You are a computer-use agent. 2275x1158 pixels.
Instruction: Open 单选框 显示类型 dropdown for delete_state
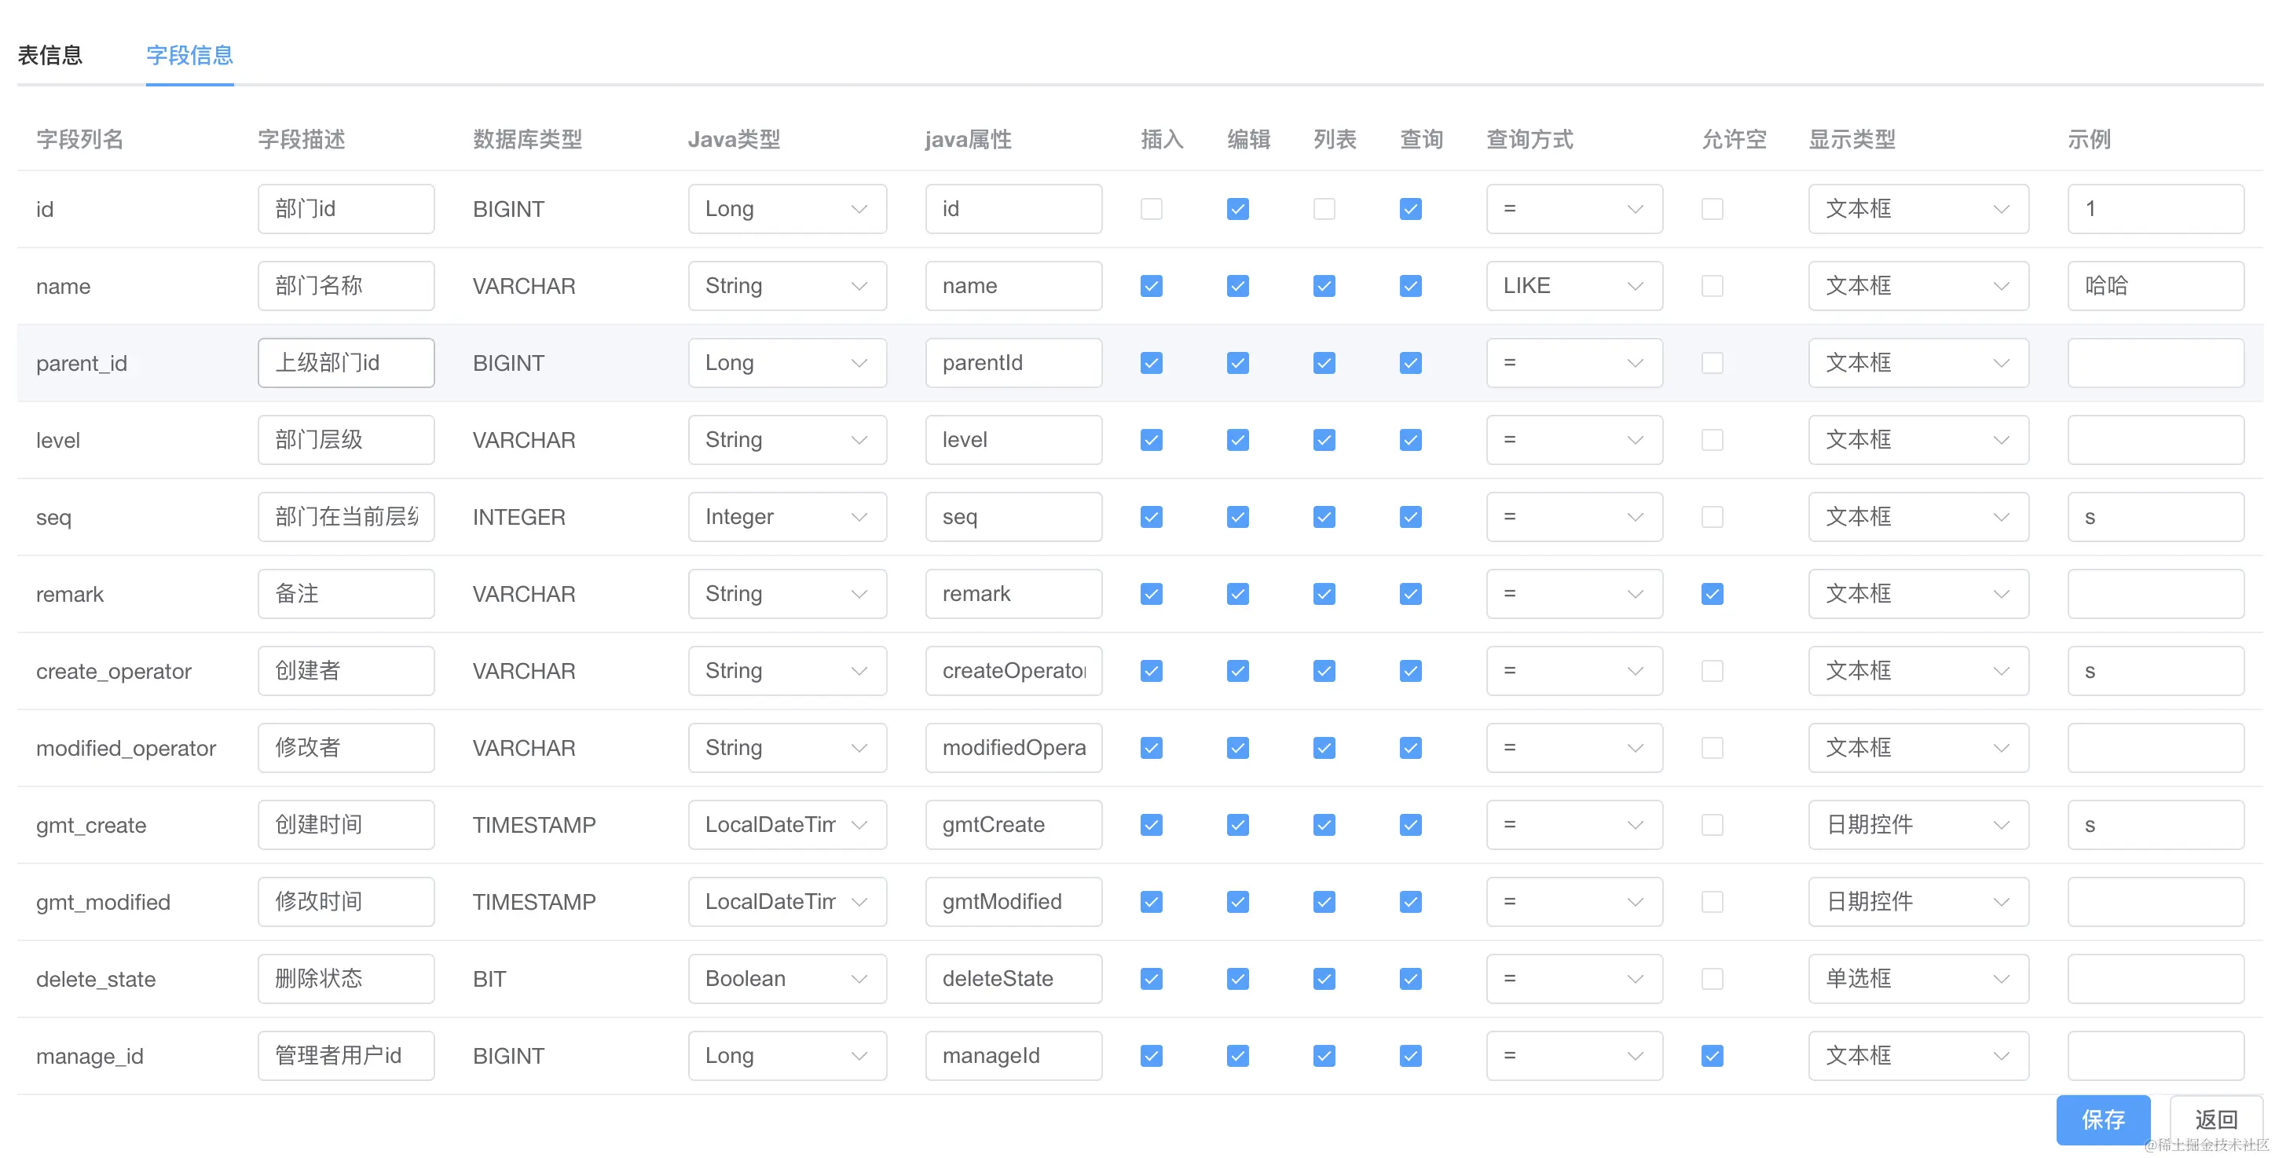[x=1918, y=979]
